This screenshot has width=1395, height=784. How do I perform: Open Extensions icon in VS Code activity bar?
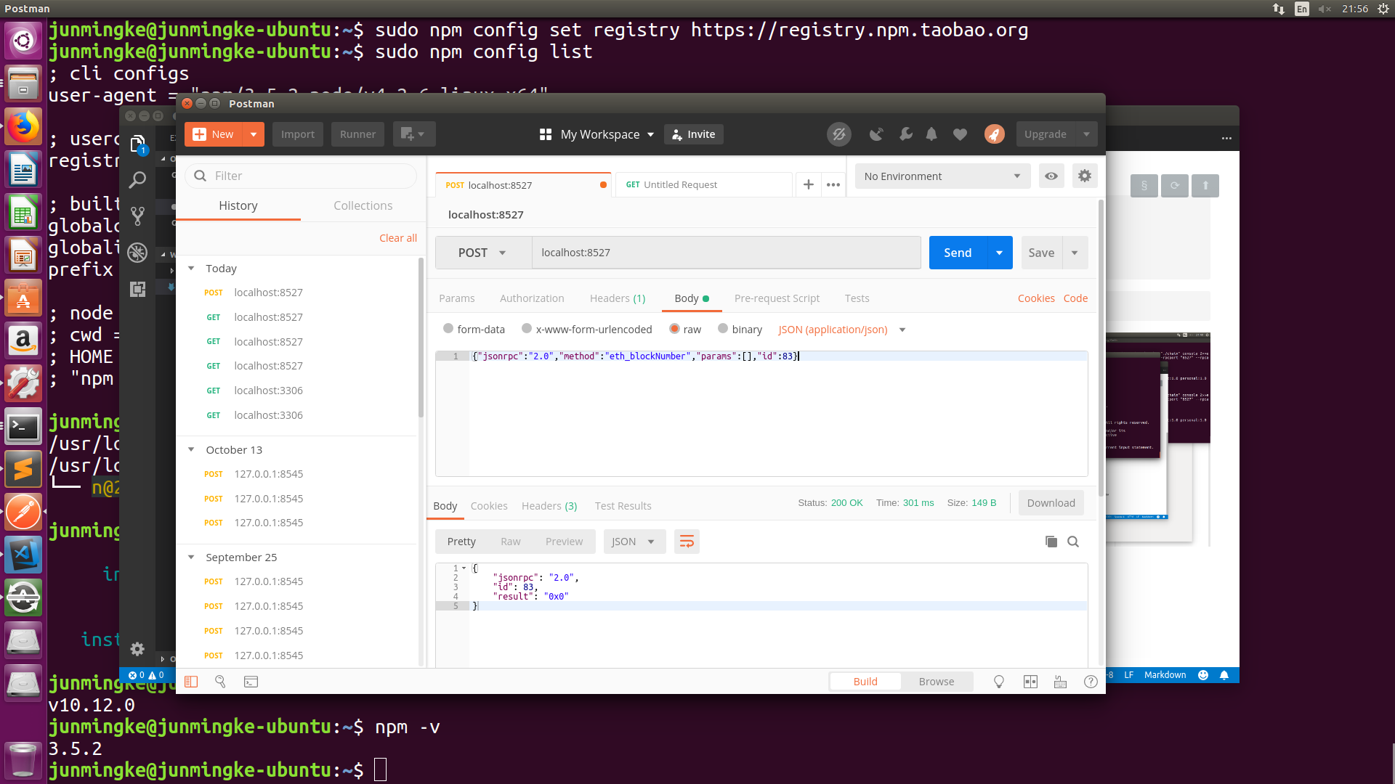pos(137,289)
